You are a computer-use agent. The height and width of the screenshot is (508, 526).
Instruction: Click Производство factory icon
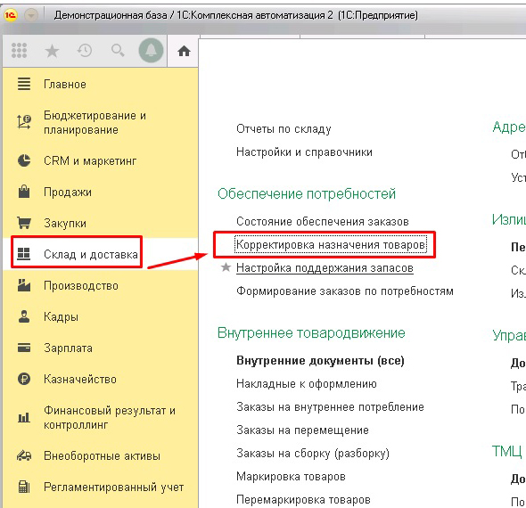[24, 285]
